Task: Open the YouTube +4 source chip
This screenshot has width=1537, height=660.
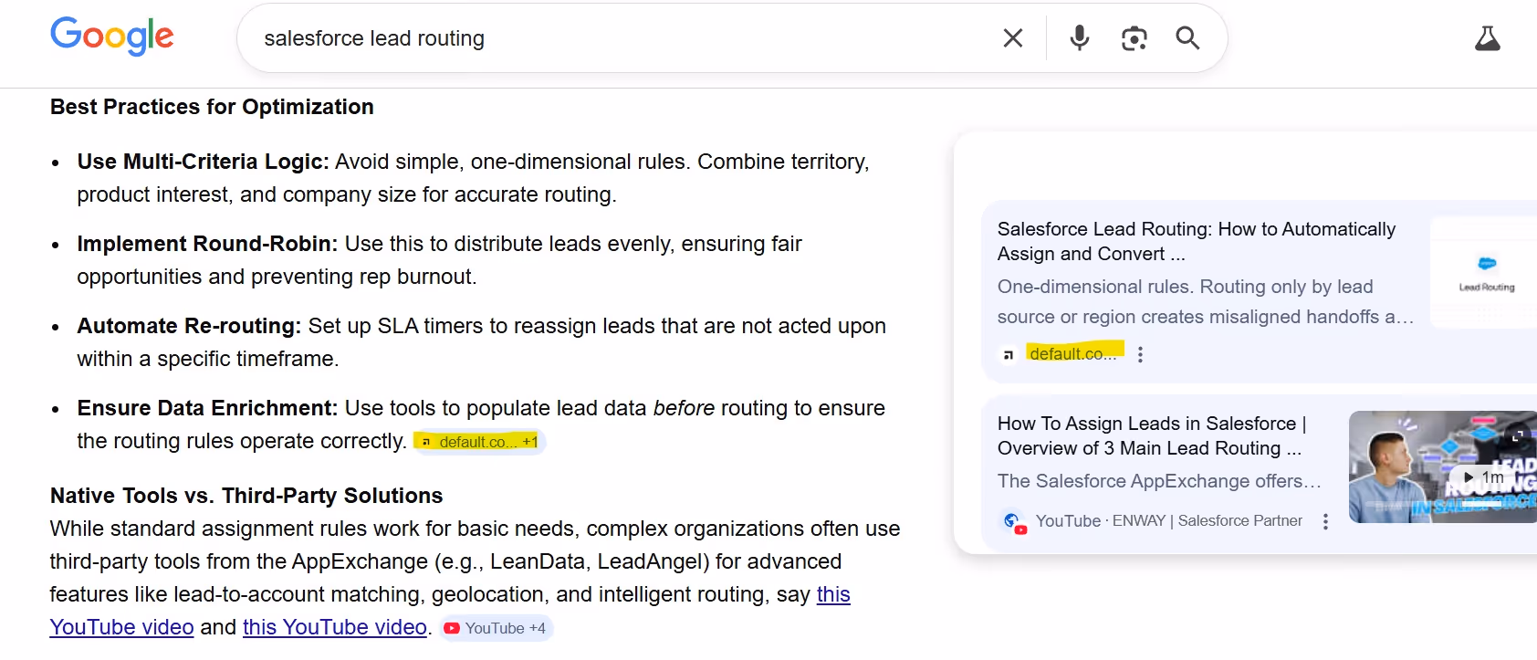Action: pos(497,628)
